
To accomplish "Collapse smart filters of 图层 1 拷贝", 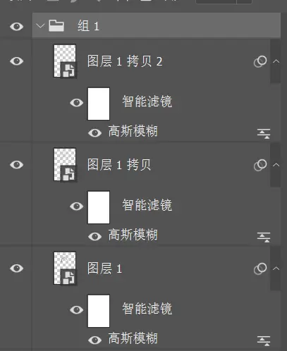I will click(276, 165).
